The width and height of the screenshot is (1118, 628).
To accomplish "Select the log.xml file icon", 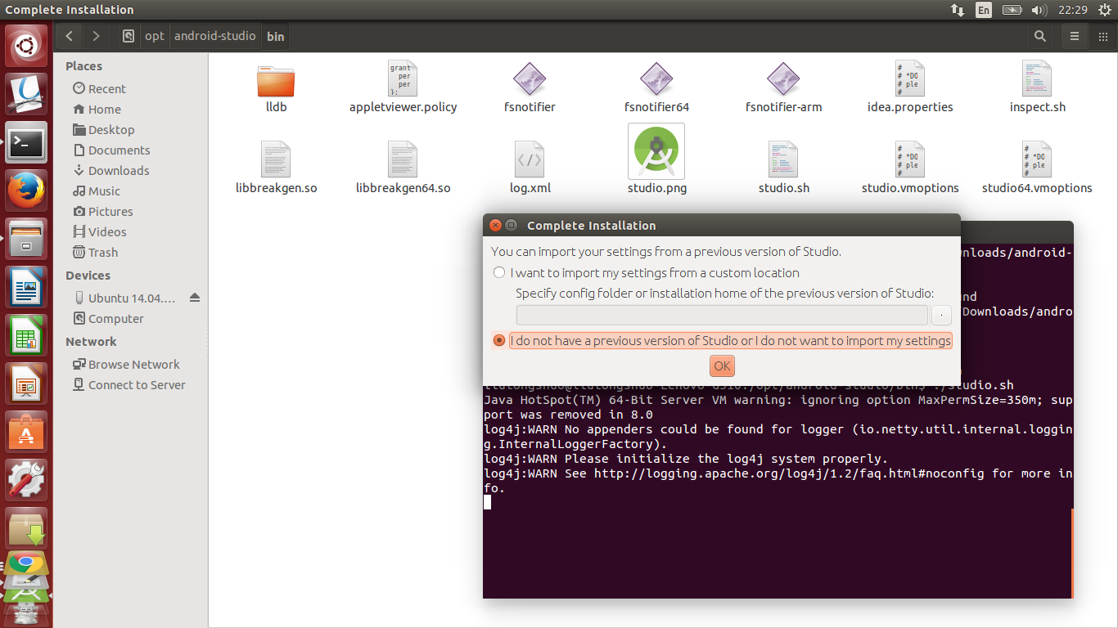I will (x=530, y=159).
